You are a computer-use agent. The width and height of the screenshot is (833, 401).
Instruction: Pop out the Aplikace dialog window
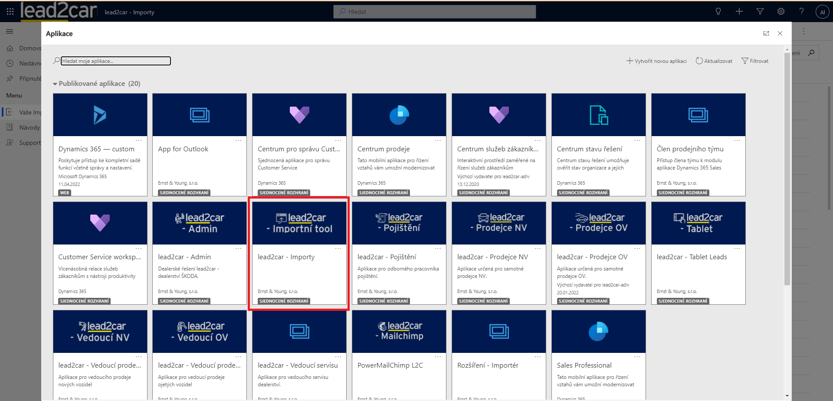pos(766,33)
